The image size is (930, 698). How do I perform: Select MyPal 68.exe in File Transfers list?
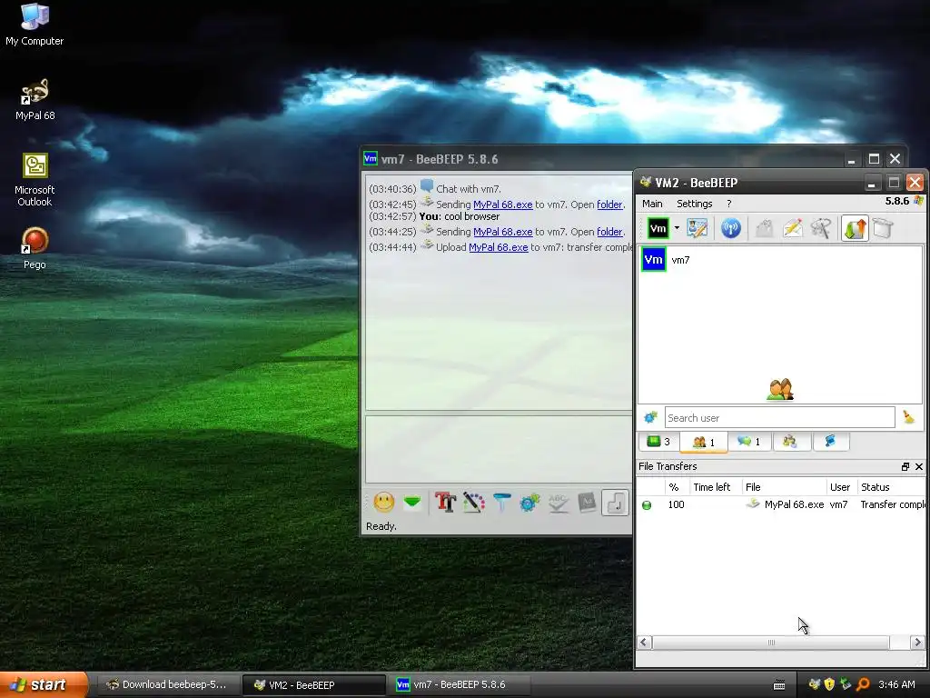(794, 504)
